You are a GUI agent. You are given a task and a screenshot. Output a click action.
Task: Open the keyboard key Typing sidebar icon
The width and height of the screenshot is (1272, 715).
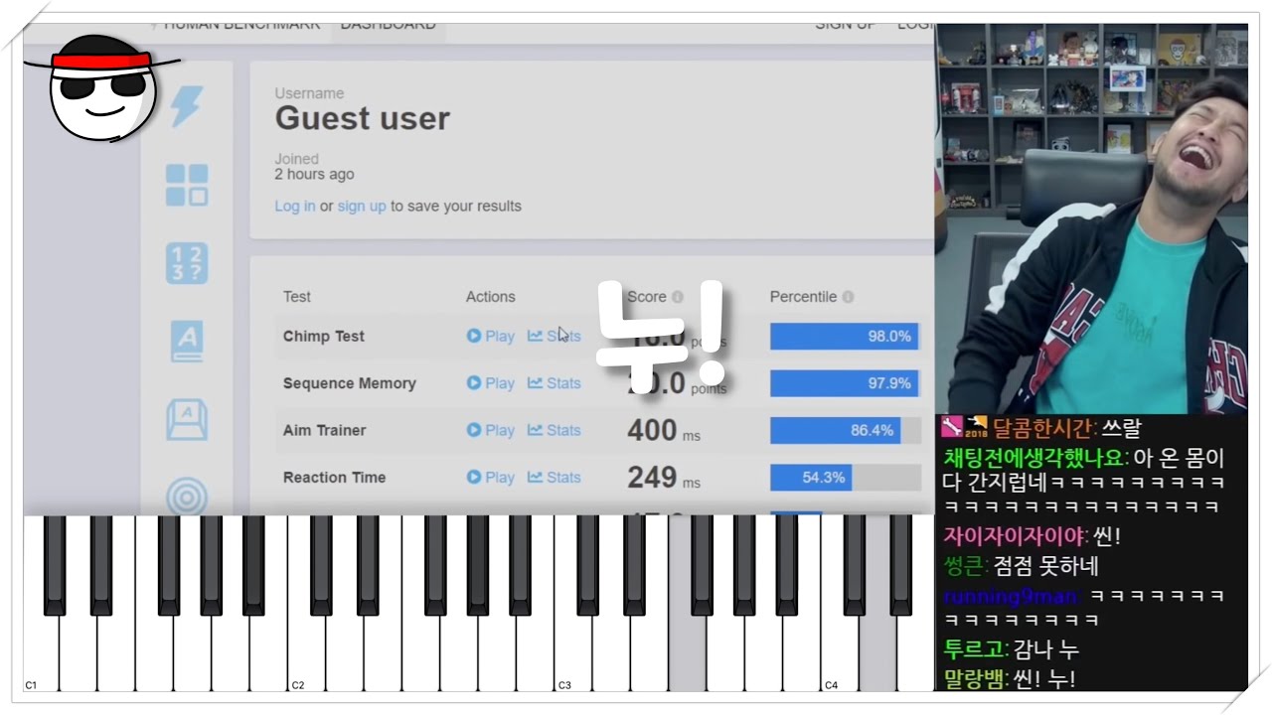(187, 419)
